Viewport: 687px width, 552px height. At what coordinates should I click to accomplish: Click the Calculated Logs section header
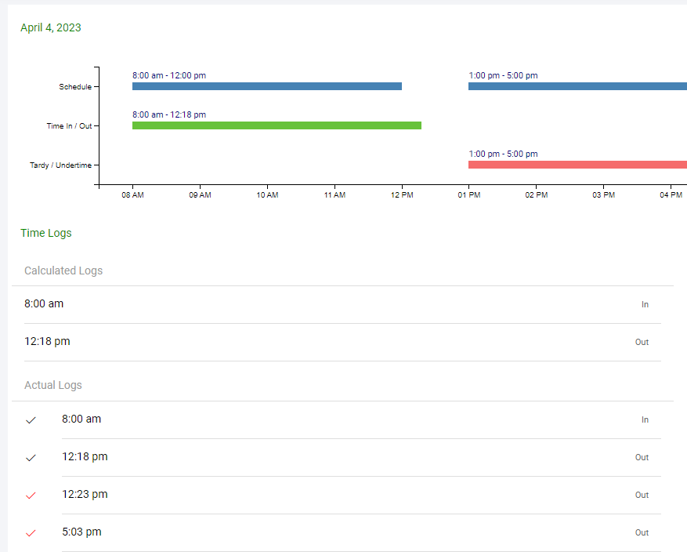[63, 271]
